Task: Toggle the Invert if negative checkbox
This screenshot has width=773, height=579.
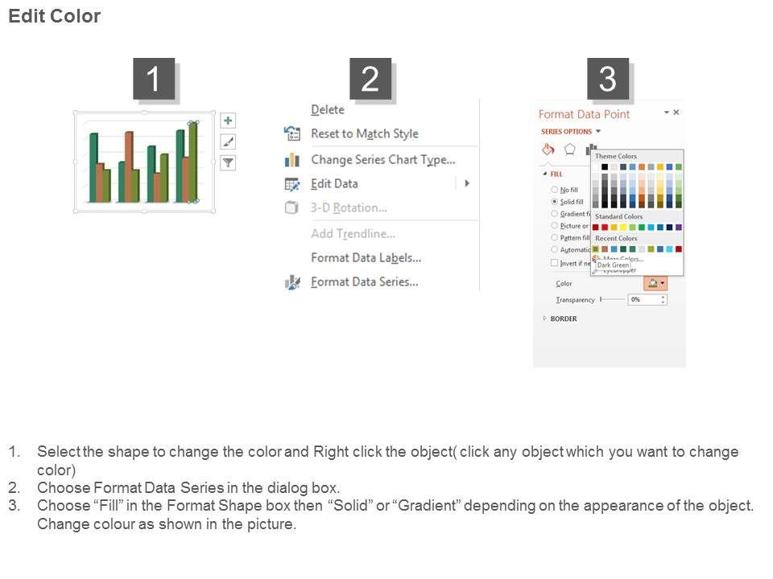Action: tap(554, 263)
